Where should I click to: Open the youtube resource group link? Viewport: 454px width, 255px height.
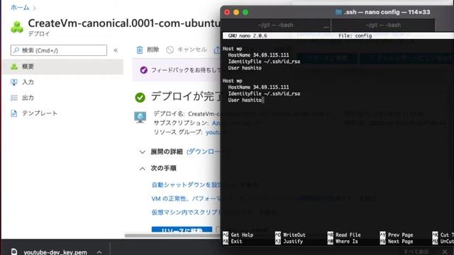(x=213, y=132)
